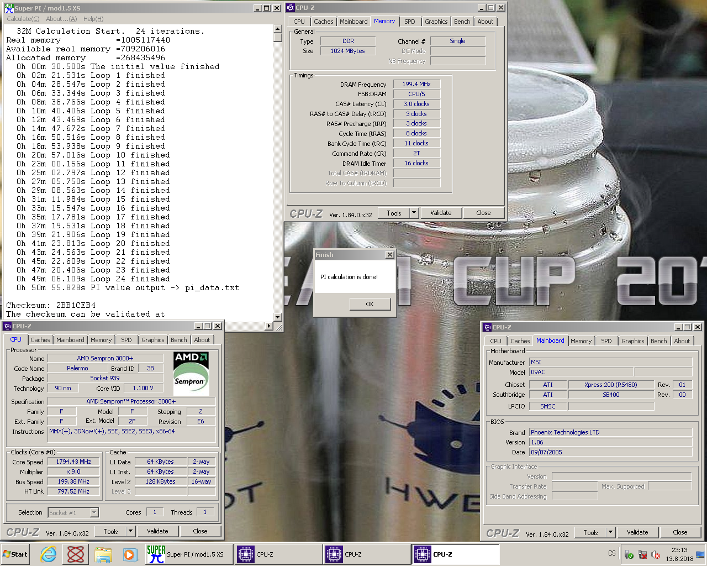707x566 pixels.
Task: Open Bench tab in Memory CPU-Z window
Action: point(462,22)
